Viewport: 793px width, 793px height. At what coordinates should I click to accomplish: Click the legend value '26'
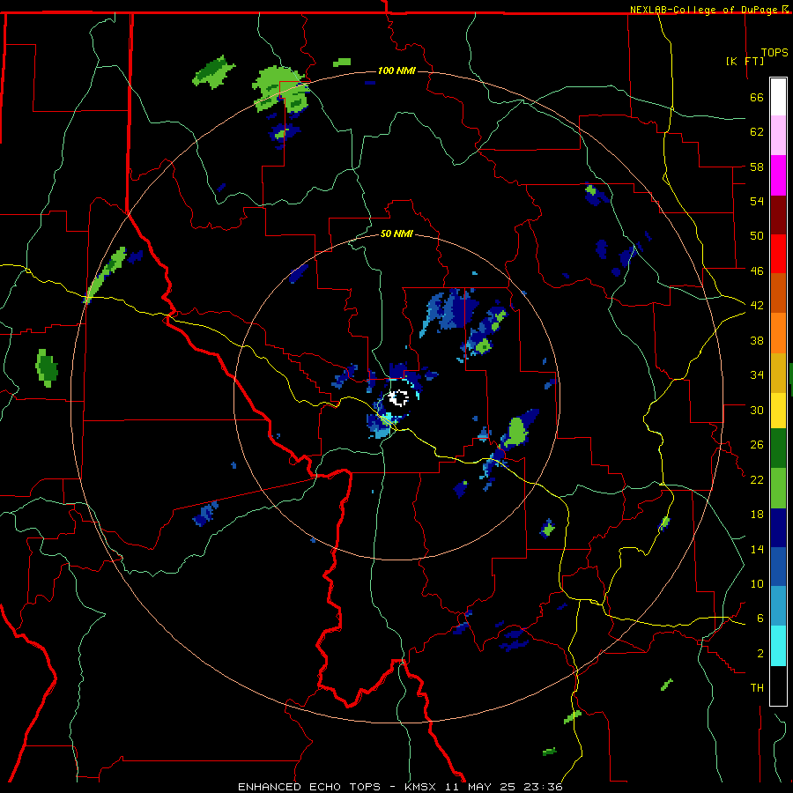[x=757, y=445]
